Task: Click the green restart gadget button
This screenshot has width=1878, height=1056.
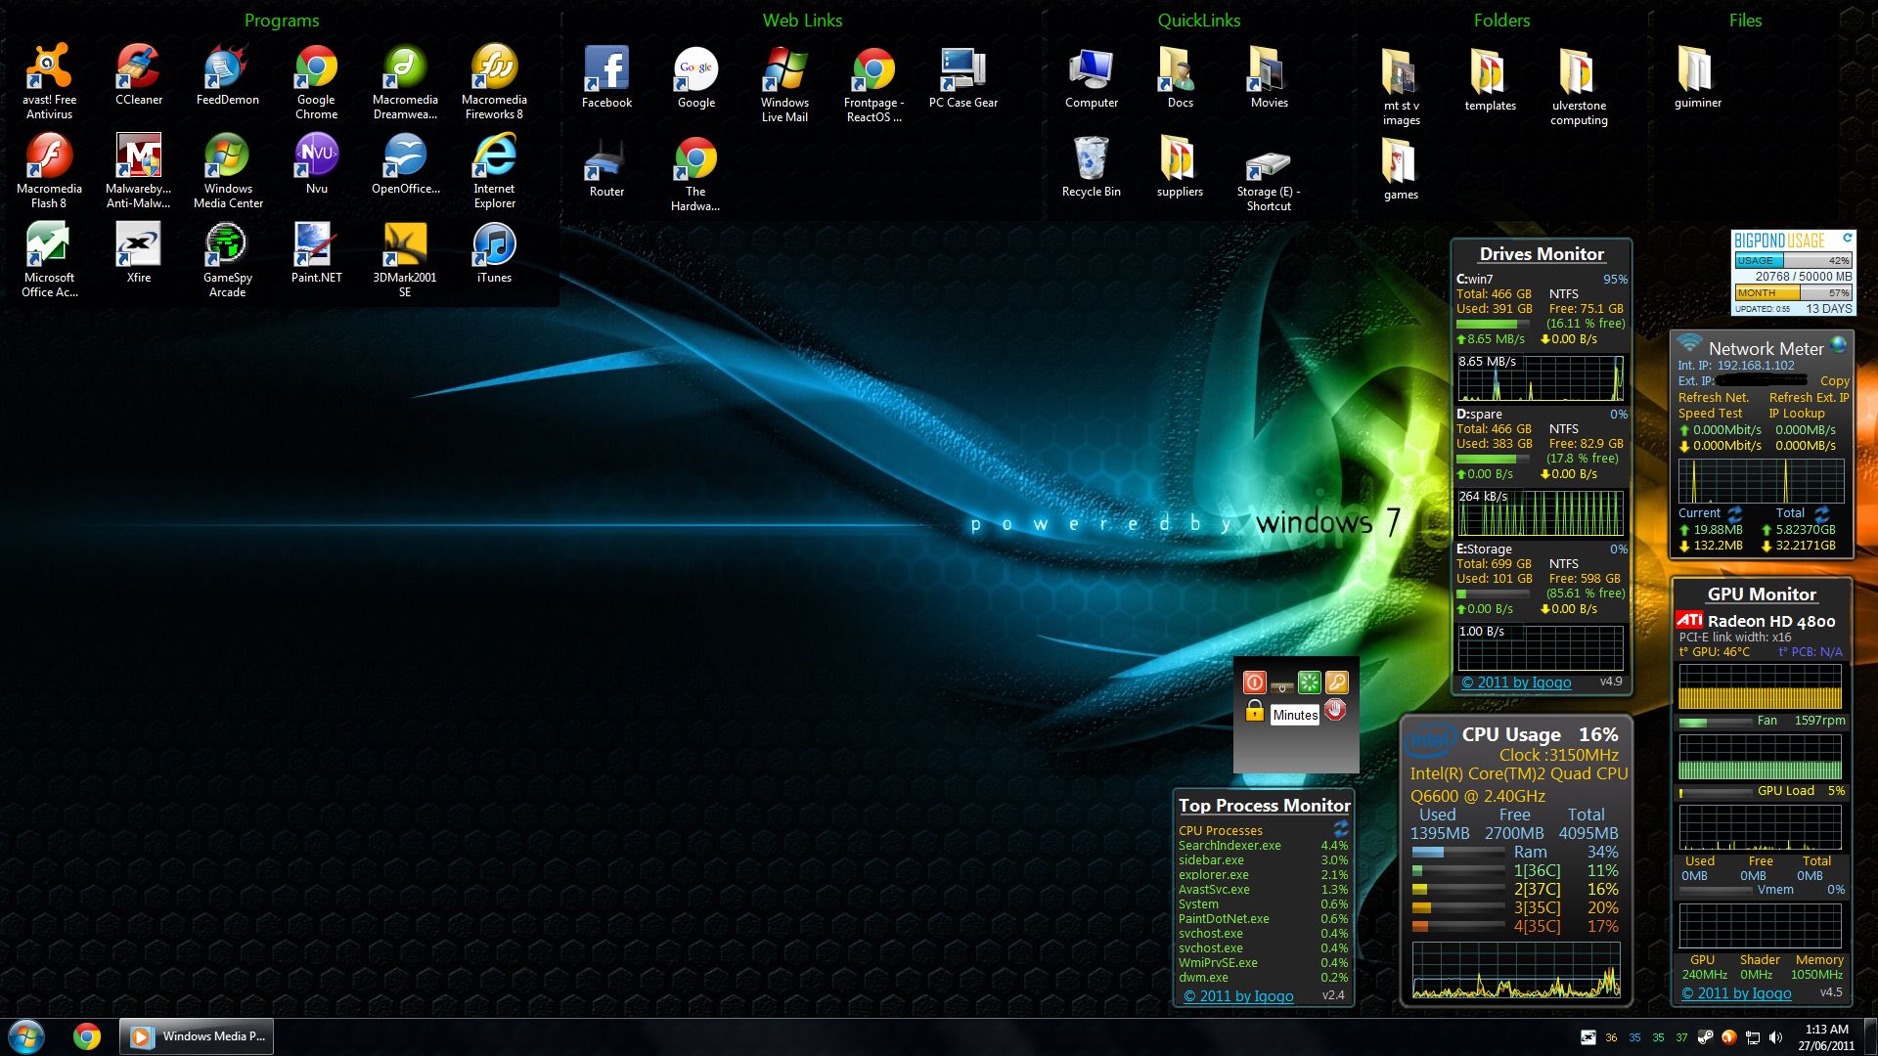Action: [x=1309, y=682]
